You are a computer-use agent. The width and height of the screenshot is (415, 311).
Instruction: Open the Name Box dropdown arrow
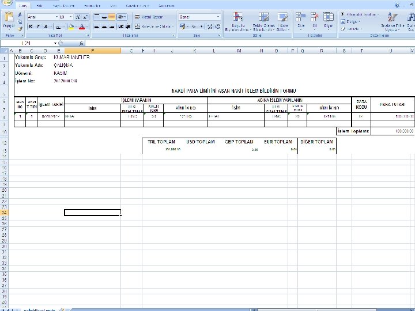[x=55, y=43]
